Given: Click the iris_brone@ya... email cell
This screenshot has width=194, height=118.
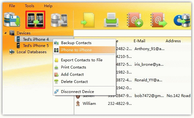Looking at the screenshot, I should (149, 64).
